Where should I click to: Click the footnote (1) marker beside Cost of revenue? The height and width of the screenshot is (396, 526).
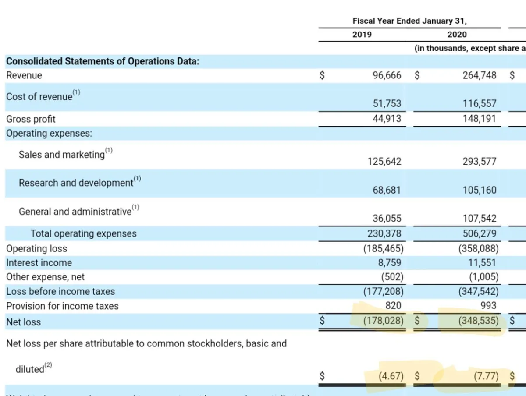click(77, 93)
